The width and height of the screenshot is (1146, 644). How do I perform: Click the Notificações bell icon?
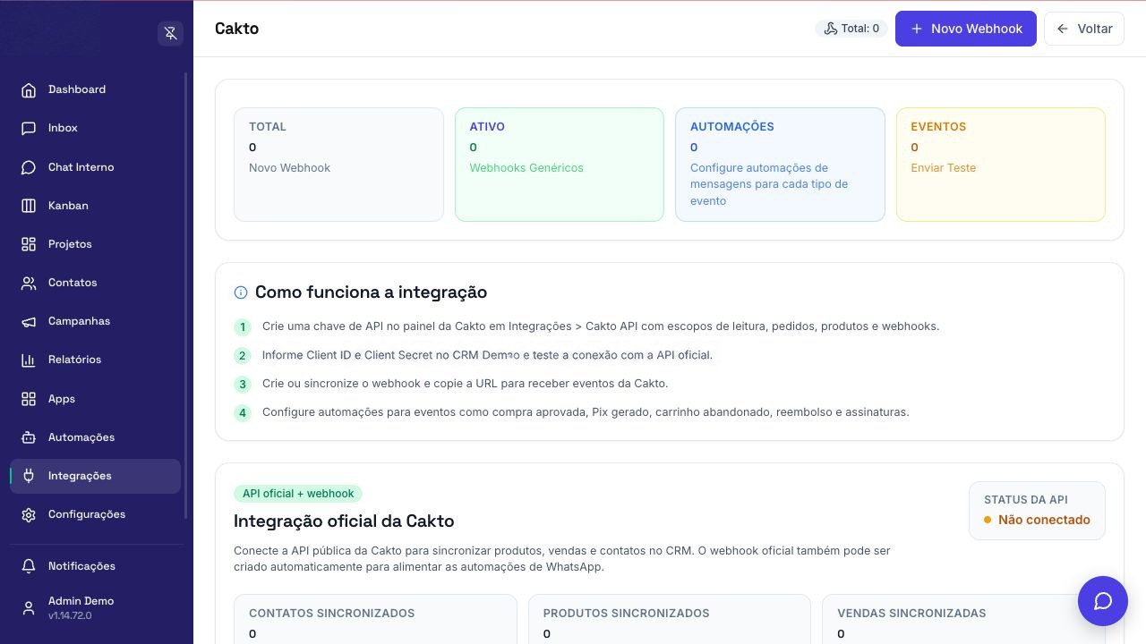pyautogui.click(x=29, y=566)
